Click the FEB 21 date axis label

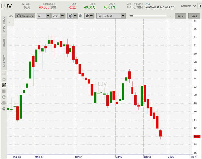194,157
